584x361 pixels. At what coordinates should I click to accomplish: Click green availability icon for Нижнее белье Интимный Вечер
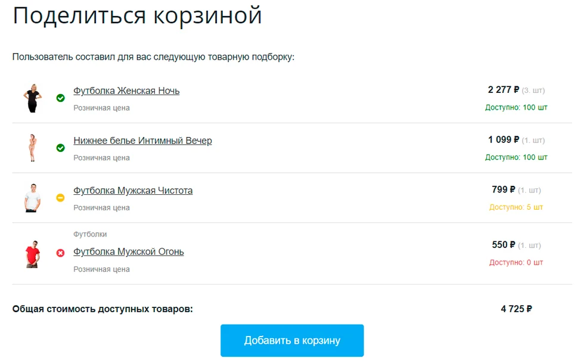pyautogui.click(x=60, y=148)
